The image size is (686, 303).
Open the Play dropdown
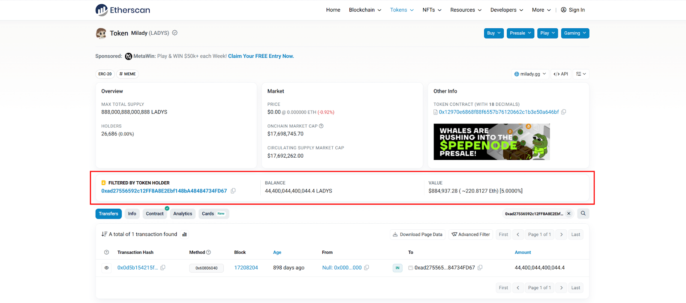(x=548, y=33)
